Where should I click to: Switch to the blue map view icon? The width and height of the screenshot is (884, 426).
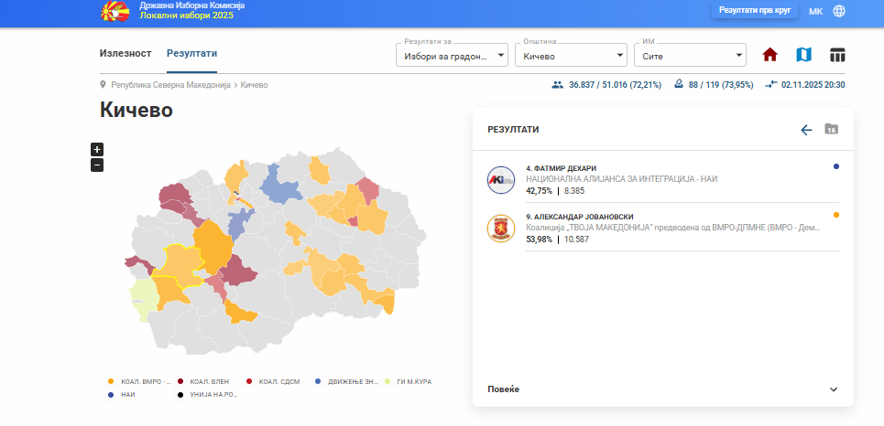coord(803,55)
